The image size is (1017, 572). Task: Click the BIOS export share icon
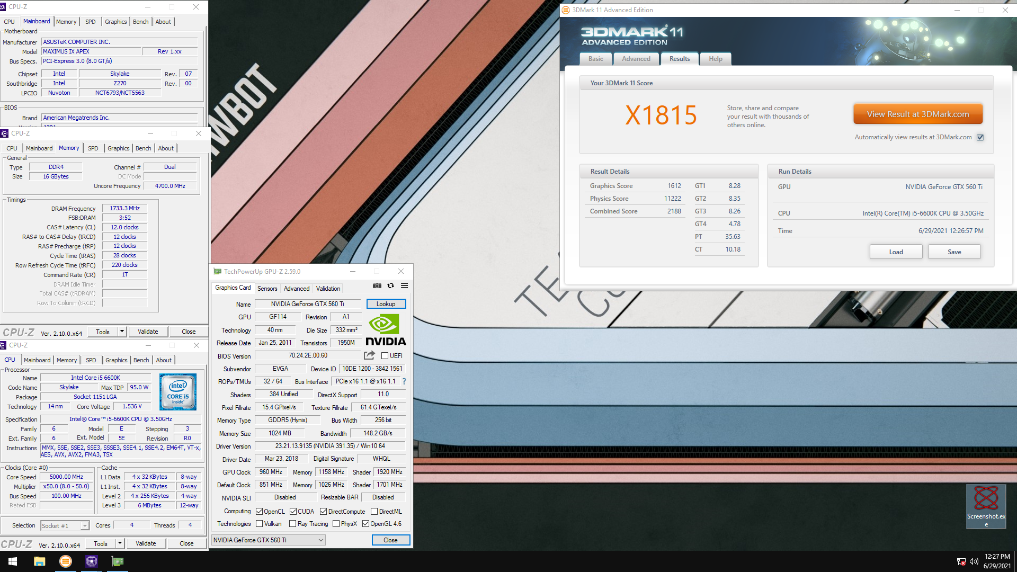click(x=369, y=355)
